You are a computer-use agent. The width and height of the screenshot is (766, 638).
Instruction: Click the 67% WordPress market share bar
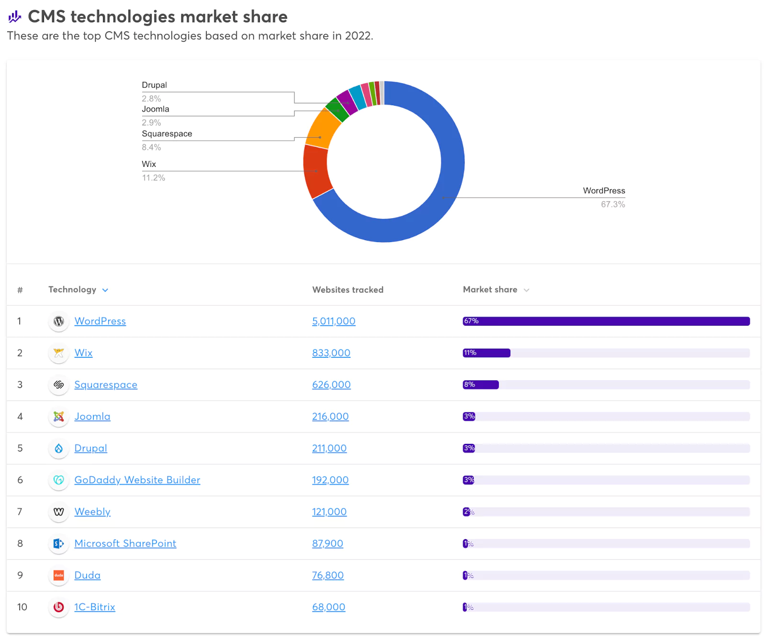(x=606, y=321)
